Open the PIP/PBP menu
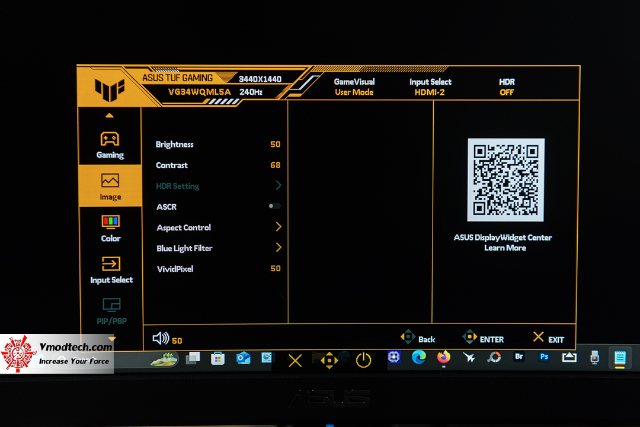Viewport: 640px width, 427px height. tap(111, 312)
